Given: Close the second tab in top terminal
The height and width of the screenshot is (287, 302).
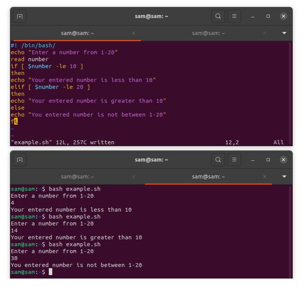Looking at the screenshot, I should 265,33.
